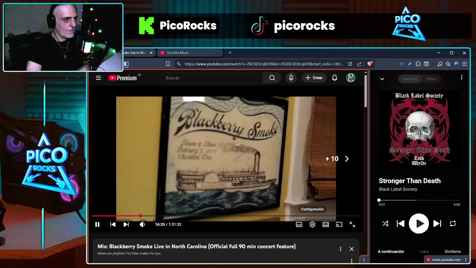
Task: Click the YouTube search magnifier button
Action: (x=272, y=78)
